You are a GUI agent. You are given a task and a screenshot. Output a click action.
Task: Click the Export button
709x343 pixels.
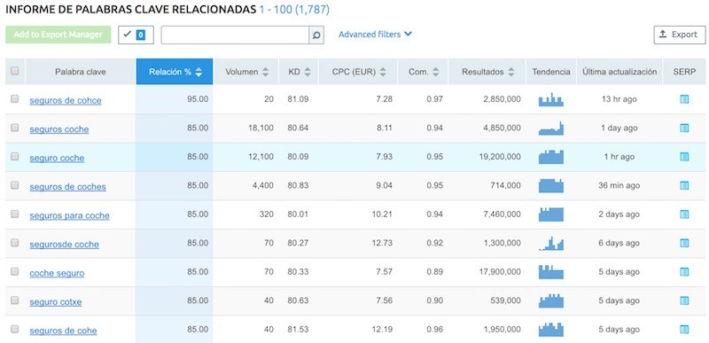[680, 35]
